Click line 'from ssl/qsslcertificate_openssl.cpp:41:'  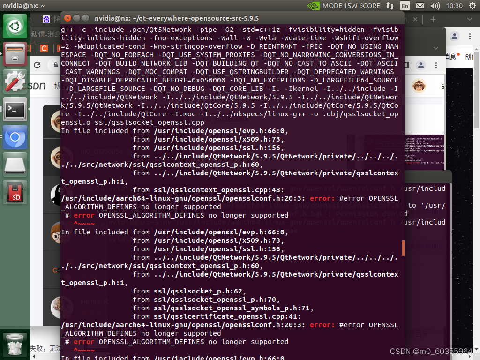(217, 316)
